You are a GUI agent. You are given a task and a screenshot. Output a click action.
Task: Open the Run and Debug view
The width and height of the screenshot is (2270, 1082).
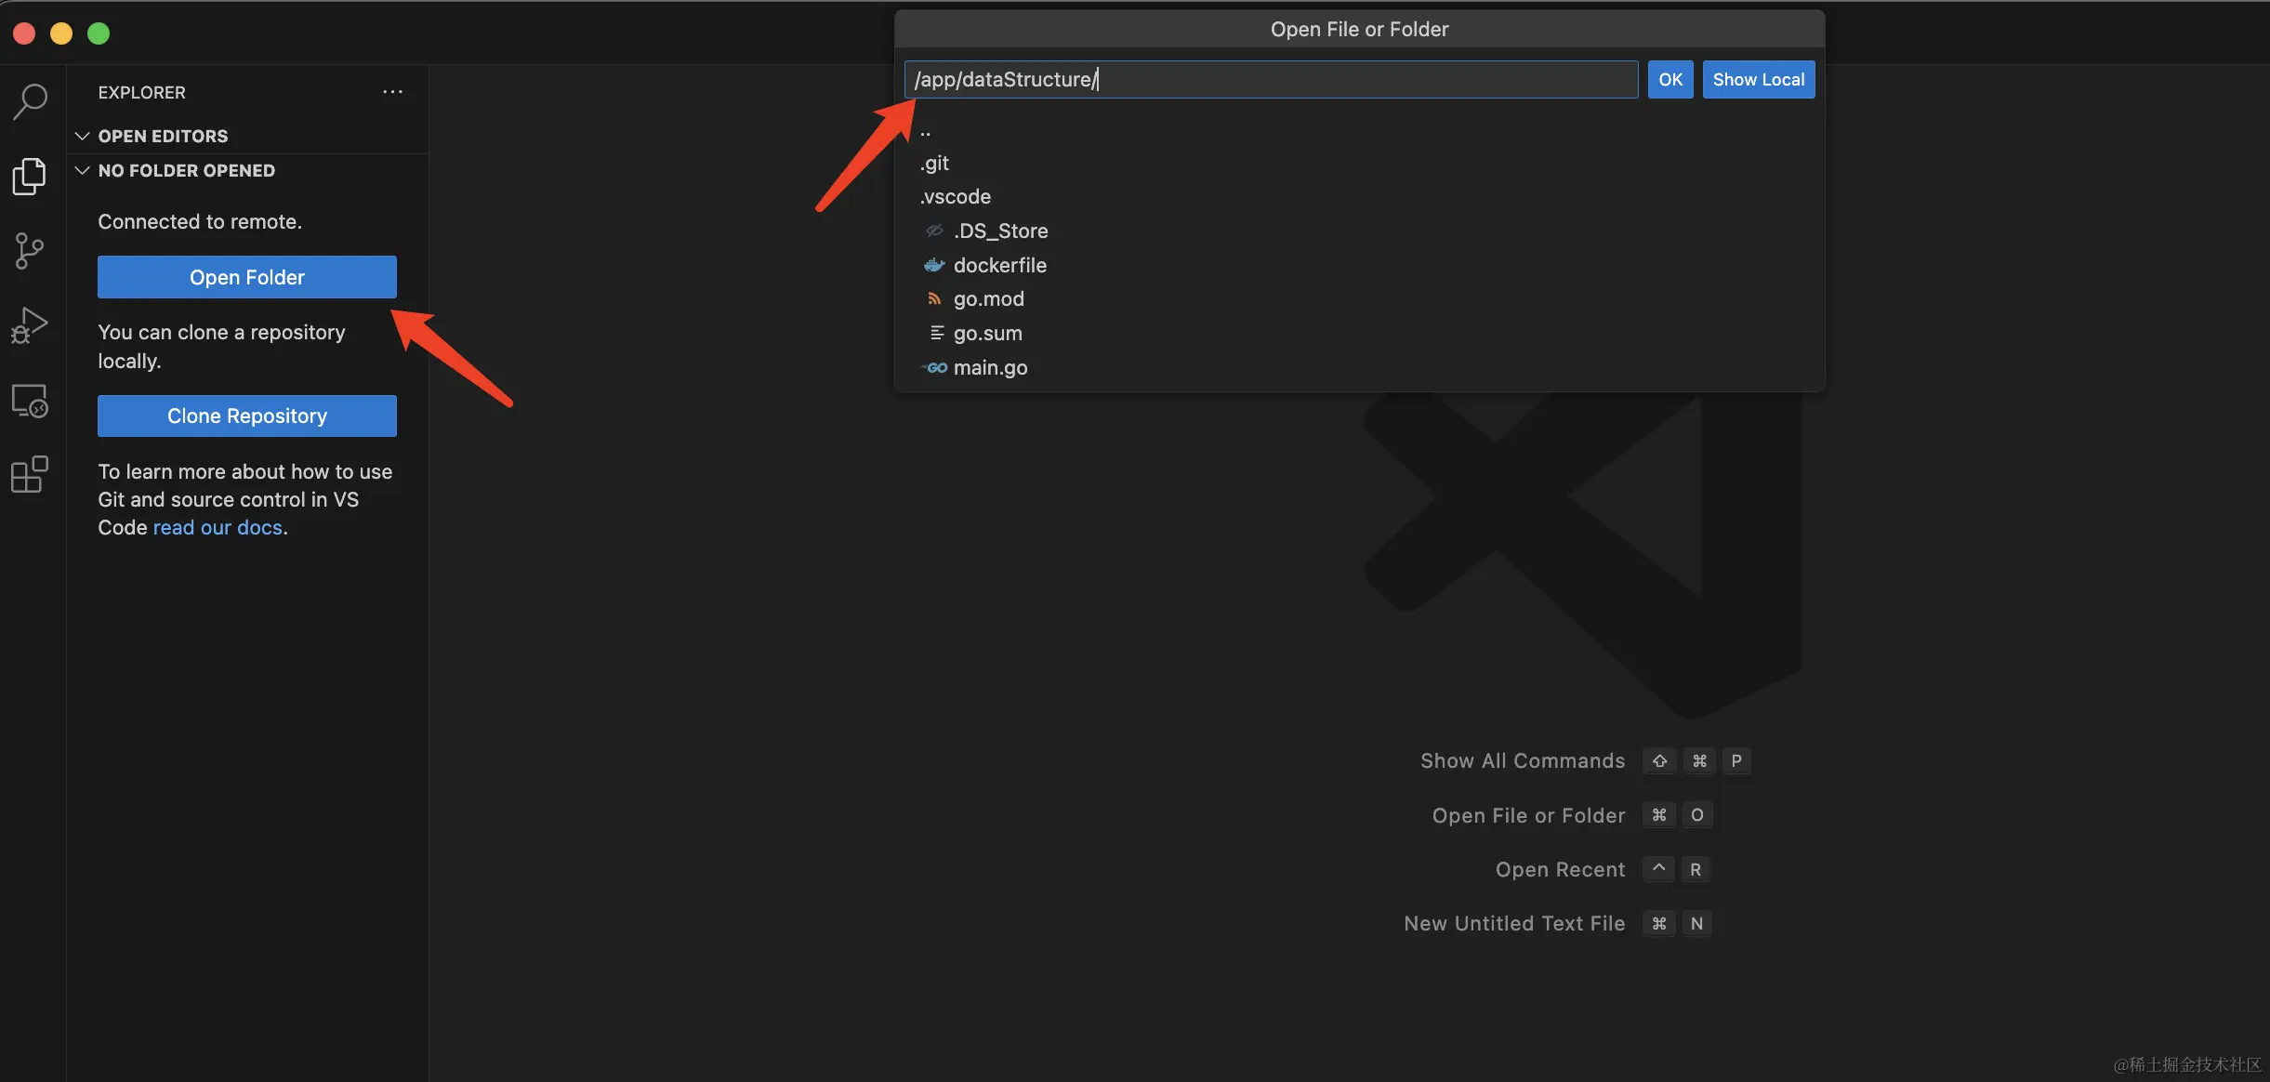click(x=30, y=325)
